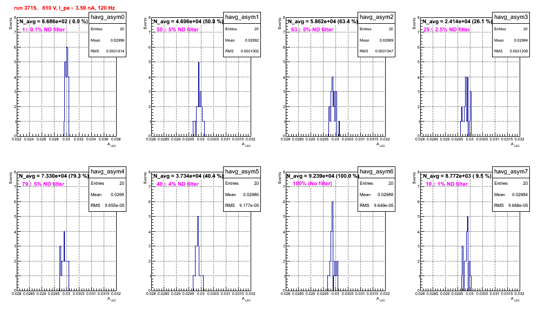The image size is (538, 309).
Task: Click the histogram peak in havg_asym1 plot
Action: point(199,62)
